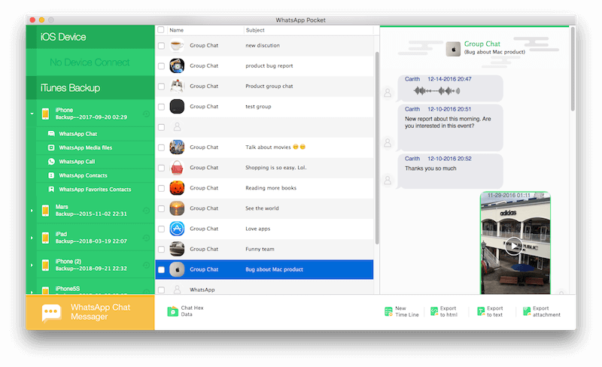Expand the Mars backup tree
This screenshot has width=602, height=367.
click(32, 211)
